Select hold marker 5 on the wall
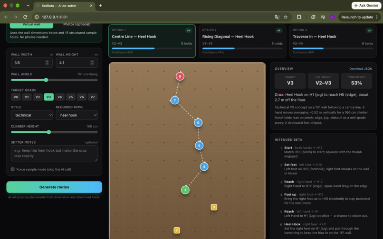The height and width of the screenshot is (239, 383). (199, 146)
